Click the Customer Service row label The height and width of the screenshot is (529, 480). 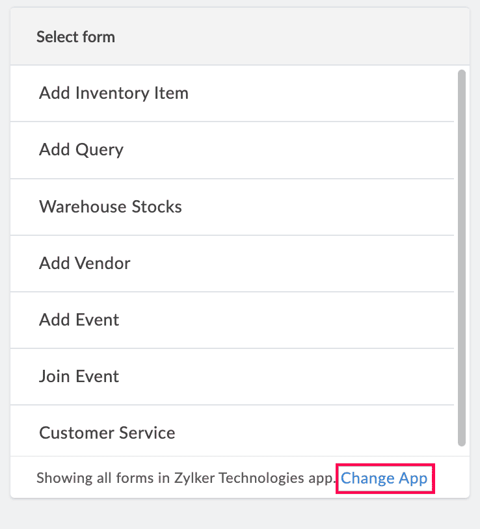tap(107, 433)
